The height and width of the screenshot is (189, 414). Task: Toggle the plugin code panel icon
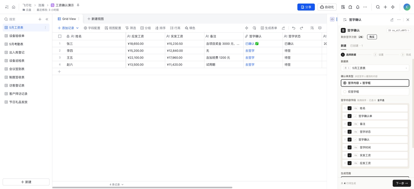[332, 19]
